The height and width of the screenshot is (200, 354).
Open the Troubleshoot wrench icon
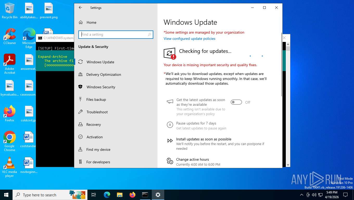80,112
